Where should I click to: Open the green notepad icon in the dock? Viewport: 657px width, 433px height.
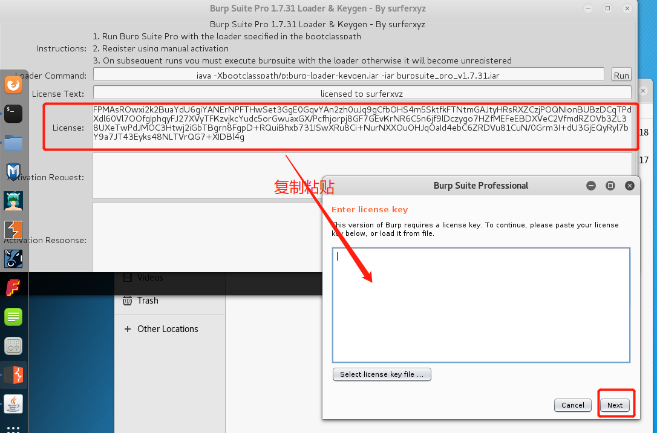coord(13,316)
